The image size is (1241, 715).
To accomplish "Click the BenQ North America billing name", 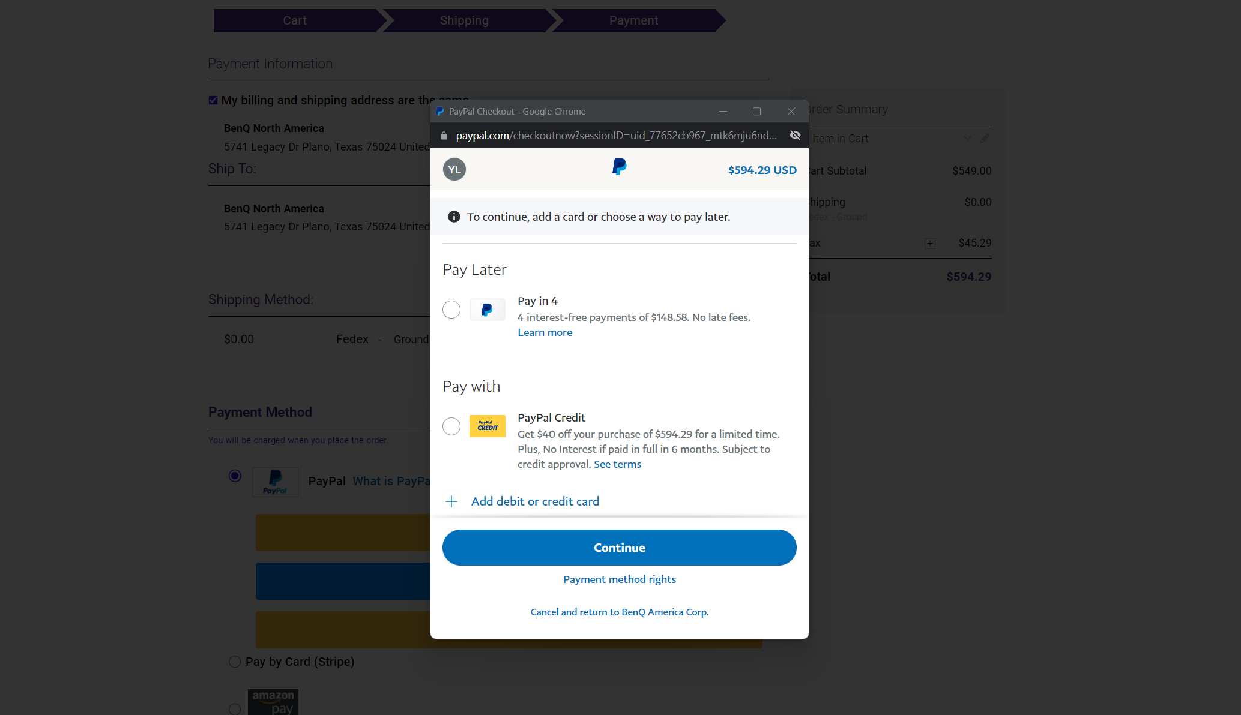I will (274, 128).
